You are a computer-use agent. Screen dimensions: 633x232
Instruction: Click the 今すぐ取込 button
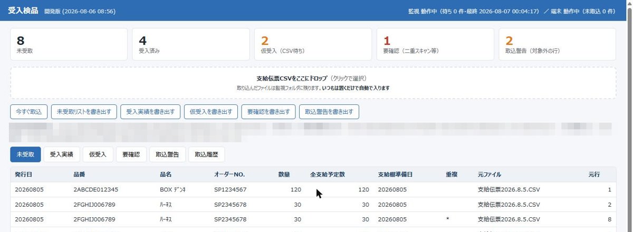pyautogui.click(x=29, y=112)
